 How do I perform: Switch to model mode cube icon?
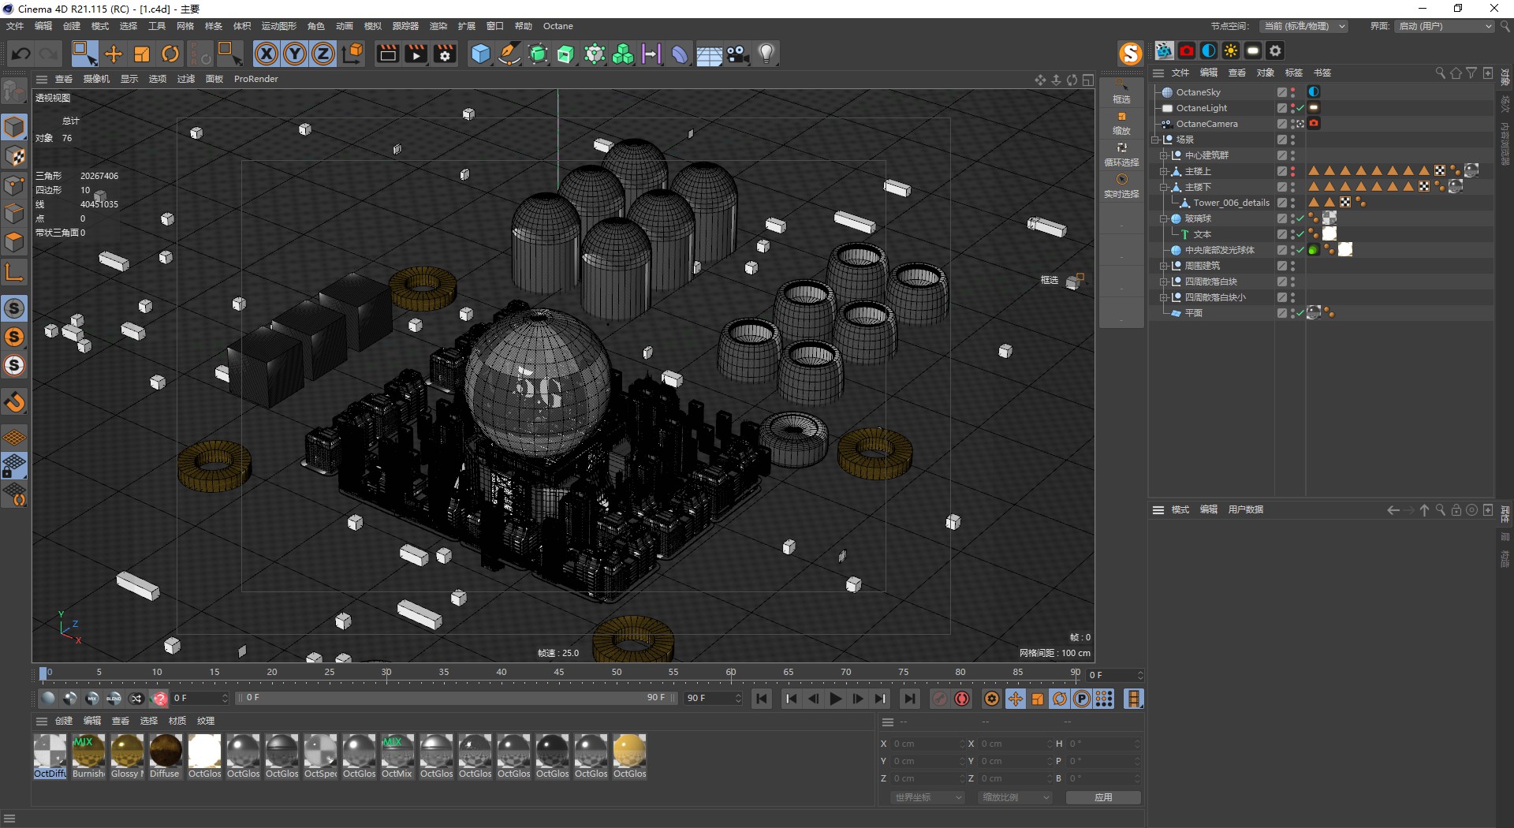(x=14, y=127)
